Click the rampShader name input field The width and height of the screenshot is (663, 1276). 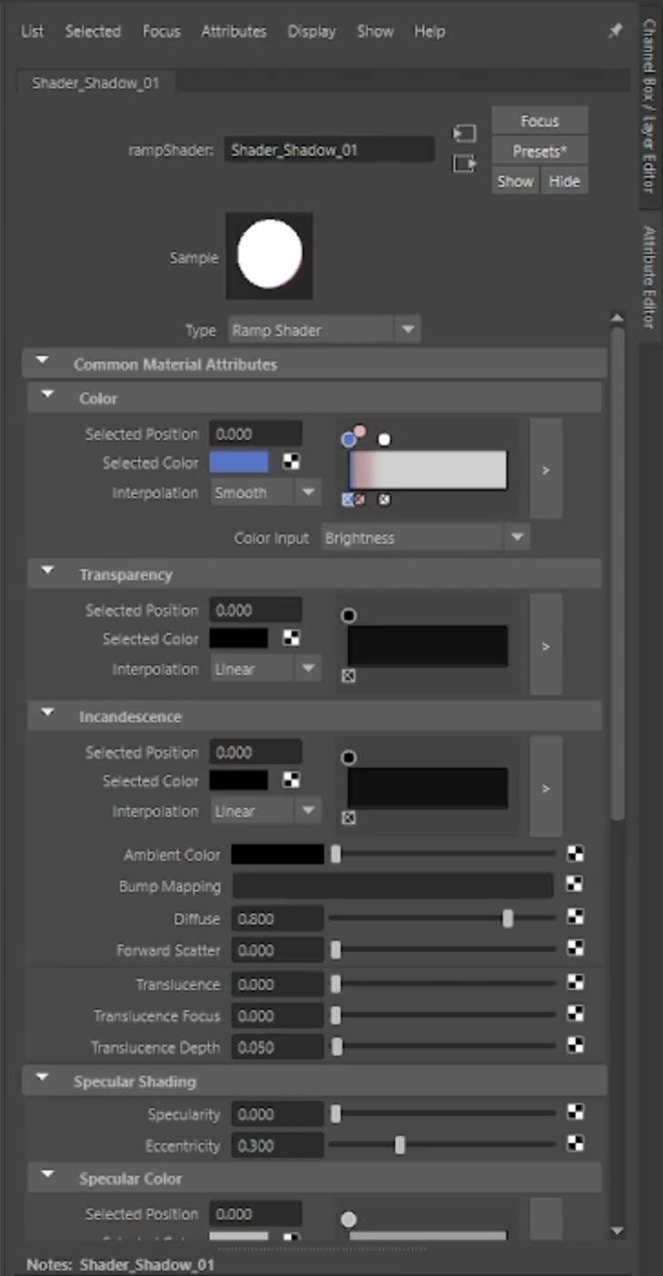[329, 150]
